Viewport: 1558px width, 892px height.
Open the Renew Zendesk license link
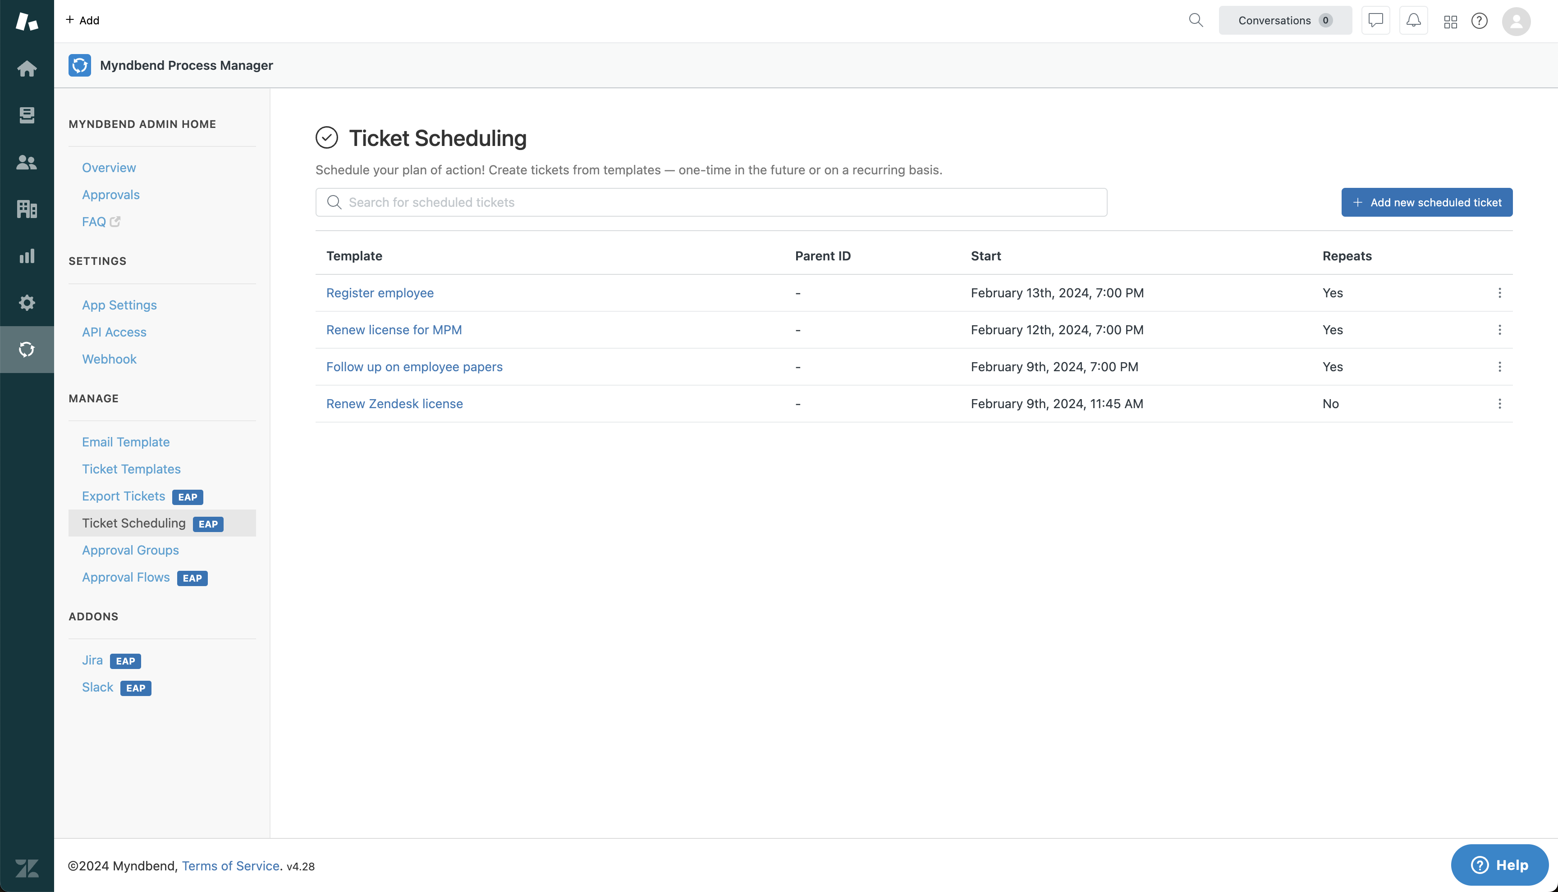(x=395, y=403)
